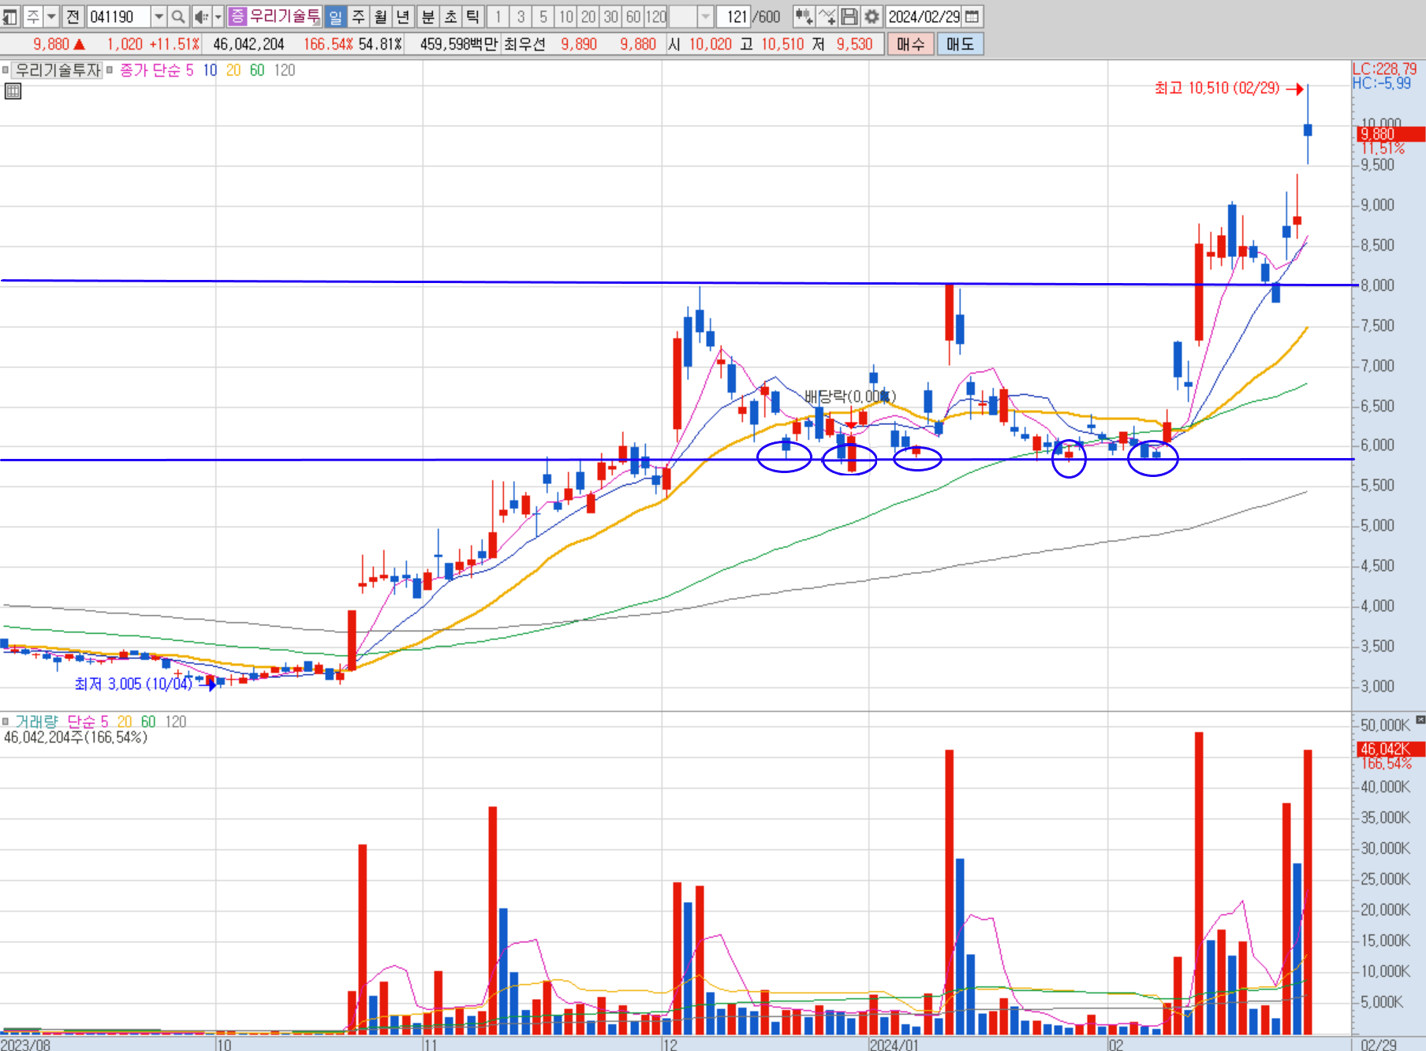Select daily 일 chart period
This screenshot has height=1051, width=1426.
(x=335, y=17)
